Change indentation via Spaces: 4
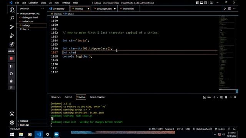Viewport: 246px width, 138px height. (x=170, y=129)
